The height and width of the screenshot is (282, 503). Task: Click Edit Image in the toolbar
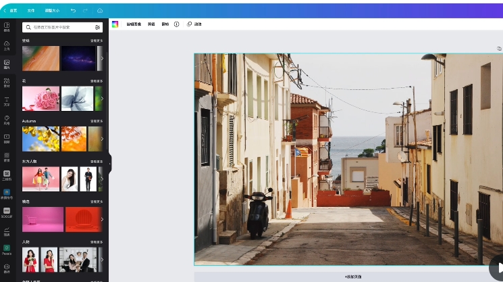click(134, 24)
